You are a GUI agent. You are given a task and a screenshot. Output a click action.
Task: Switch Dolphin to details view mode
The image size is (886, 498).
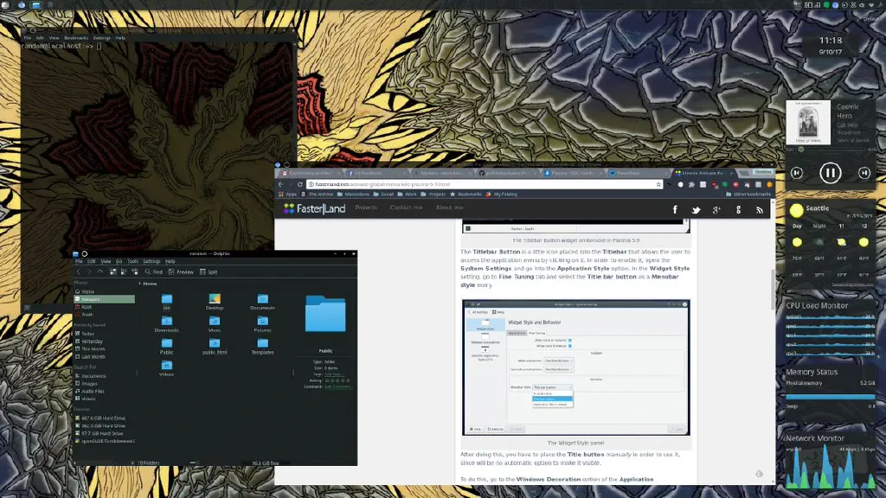pos(134,271)
